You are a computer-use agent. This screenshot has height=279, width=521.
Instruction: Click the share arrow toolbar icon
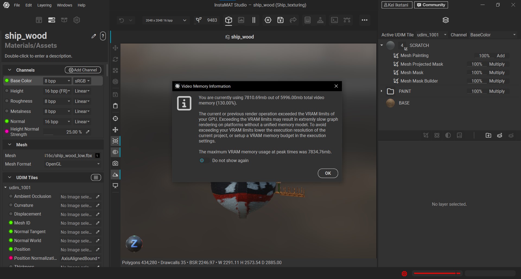293,20
